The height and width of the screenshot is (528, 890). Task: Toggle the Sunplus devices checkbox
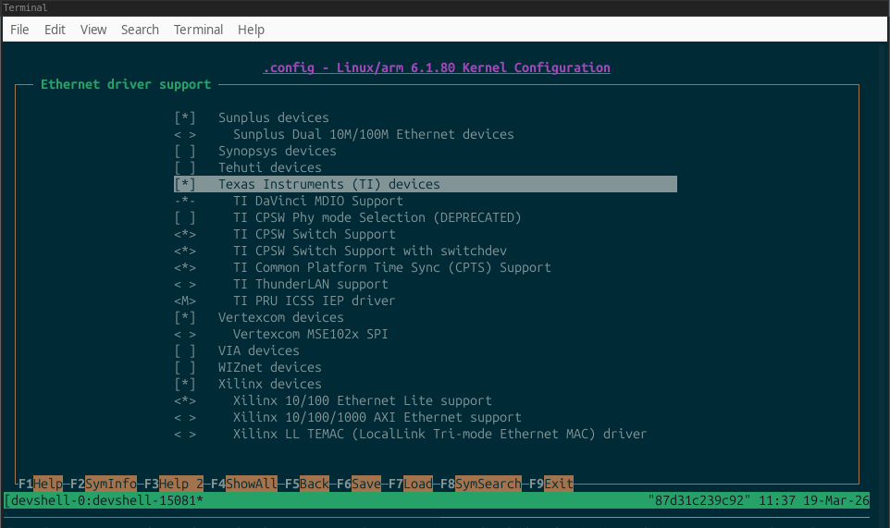click(x=185, y=118)
